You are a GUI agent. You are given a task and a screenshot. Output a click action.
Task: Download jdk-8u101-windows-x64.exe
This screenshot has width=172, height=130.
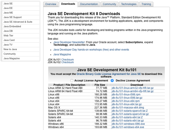point(128,127)
